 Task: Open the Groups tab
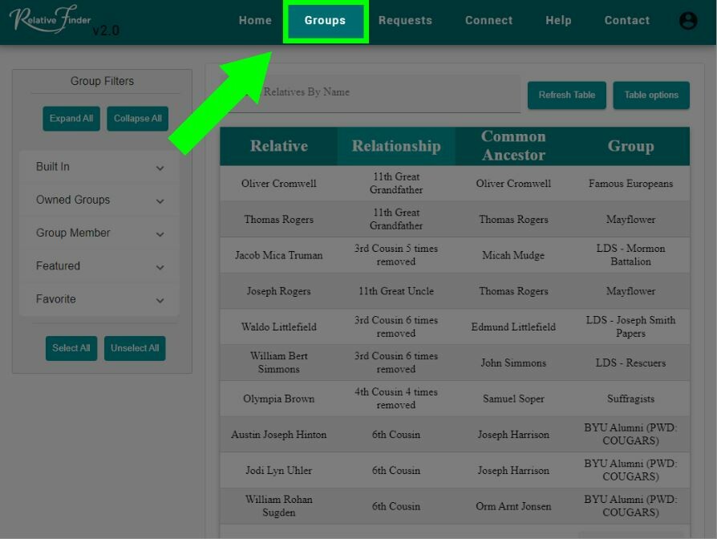[325, 21]
